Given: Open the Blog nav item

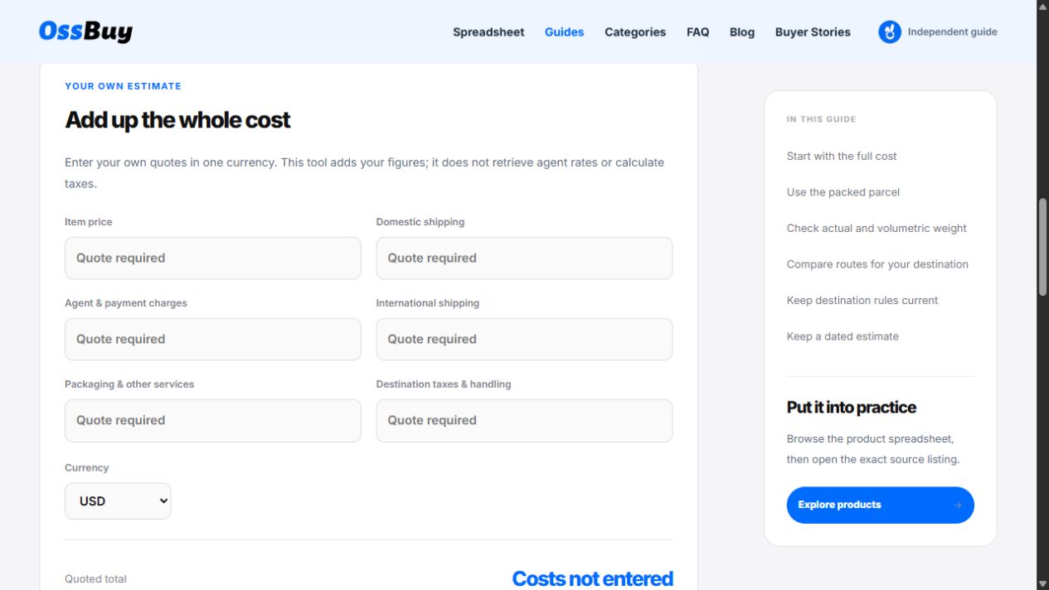Looking at the screenshot, I should 742,31.
